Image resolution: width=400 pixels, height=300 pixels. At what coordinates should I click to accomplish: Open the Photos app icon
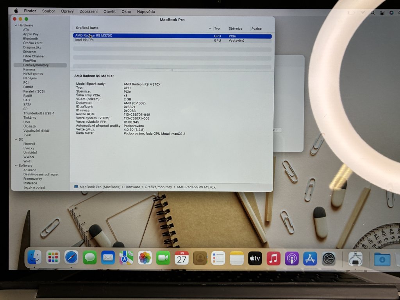145,258
